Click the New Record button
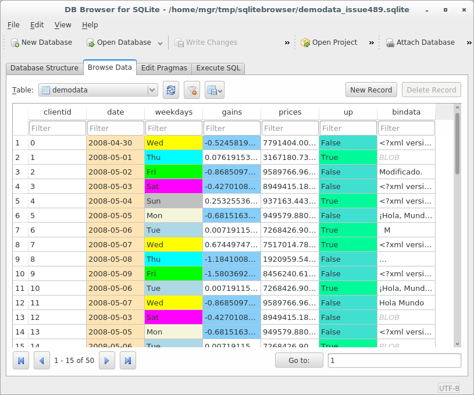This screenshot has height=395, width=474. tap(371, 90)
